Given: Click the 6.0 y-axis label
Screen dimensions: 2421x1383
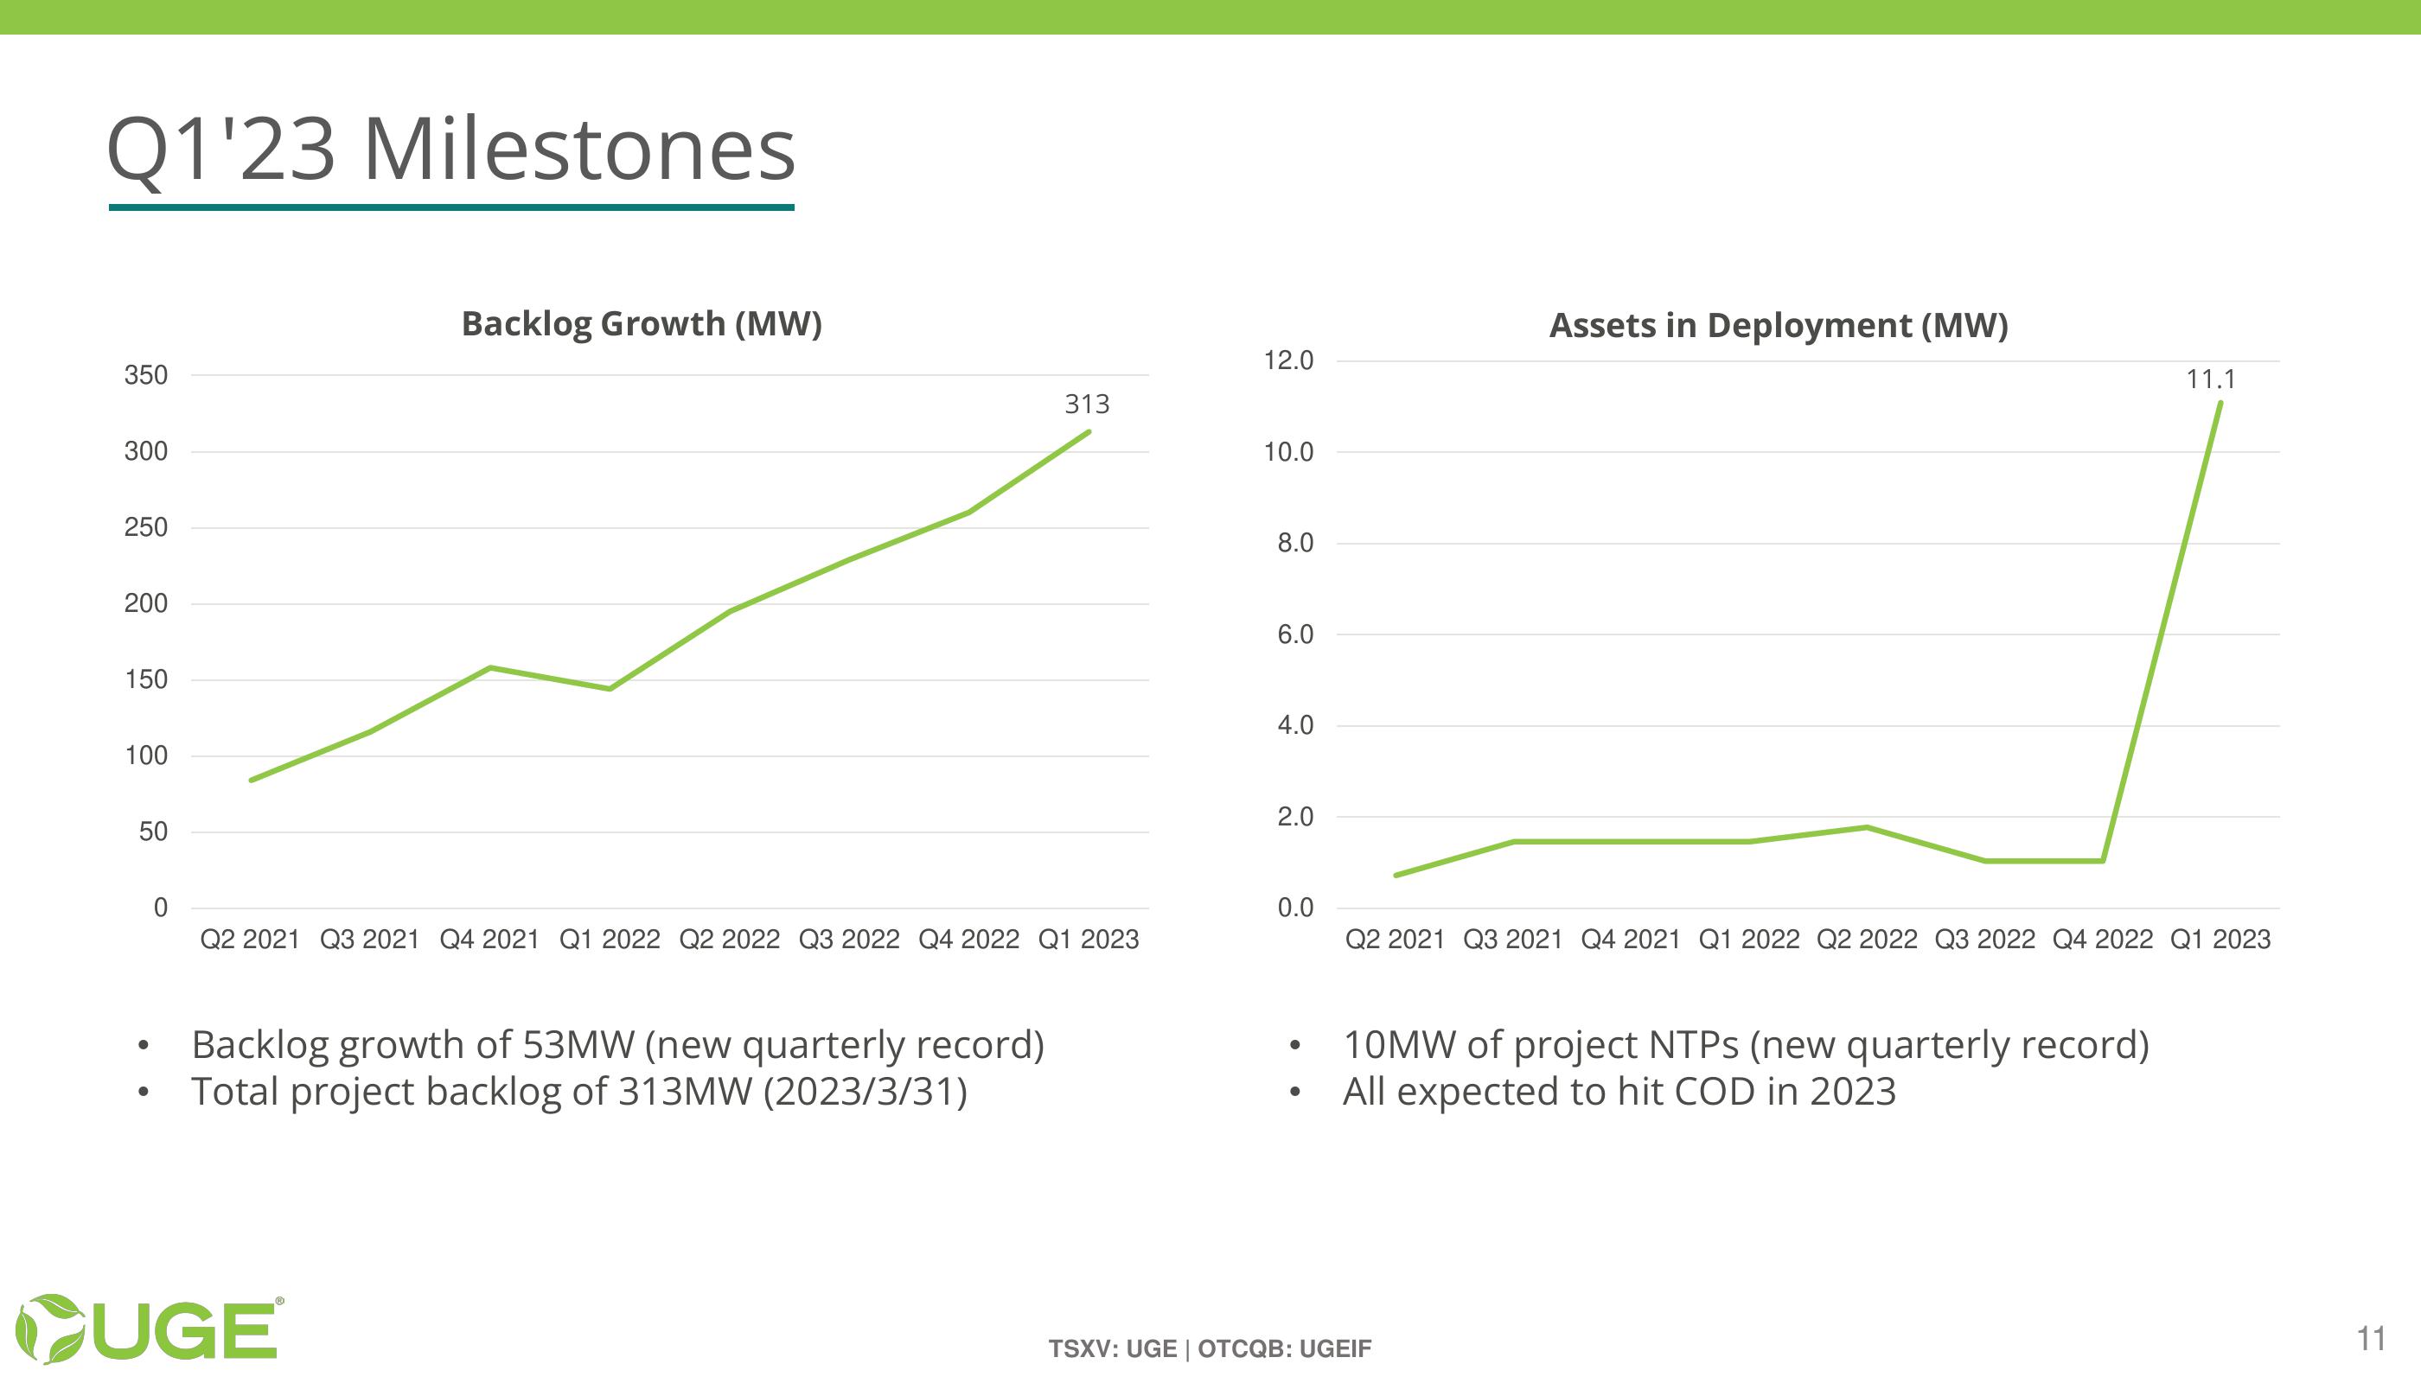Looking at the screenshot, I should click(1295, 634).
